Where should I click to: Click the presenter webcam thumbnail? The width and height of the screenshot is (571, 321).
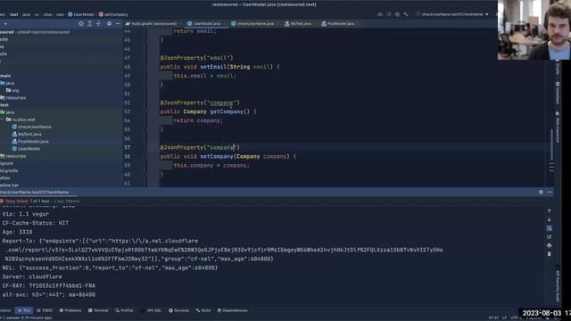[x=534, y=29]
